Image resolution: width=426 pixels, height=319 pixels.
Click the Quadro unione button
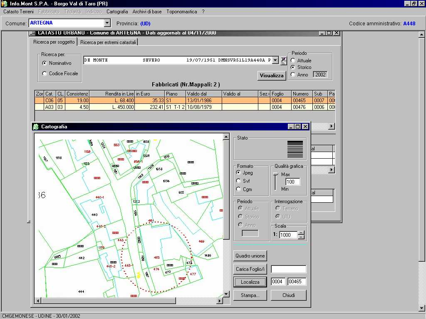[x=250, y=256]
